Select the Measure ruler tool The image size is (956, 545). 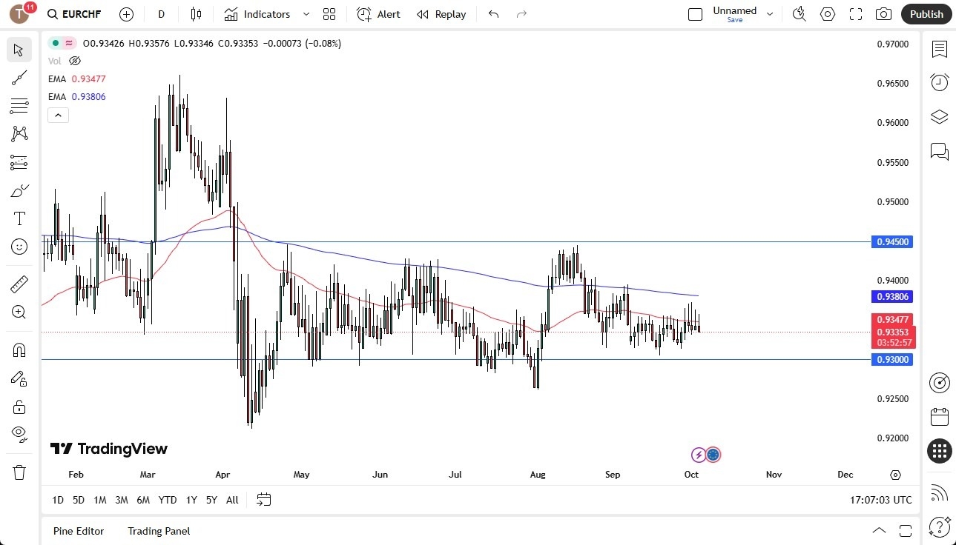[x=19, y=284]
